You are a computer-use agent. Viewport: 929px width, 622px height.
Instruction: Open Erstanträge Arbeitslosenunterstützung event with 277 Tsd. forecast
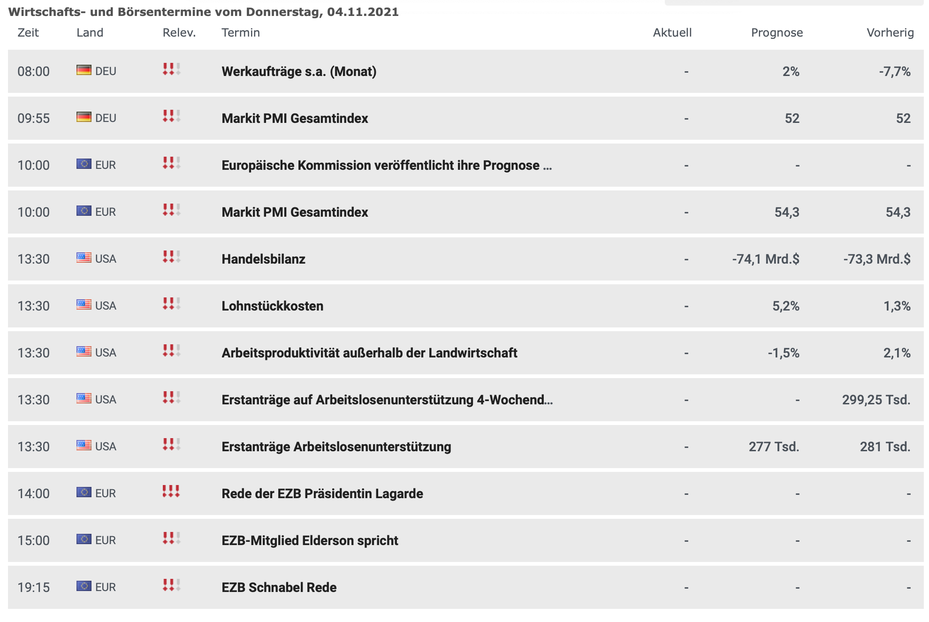(336, 447)
